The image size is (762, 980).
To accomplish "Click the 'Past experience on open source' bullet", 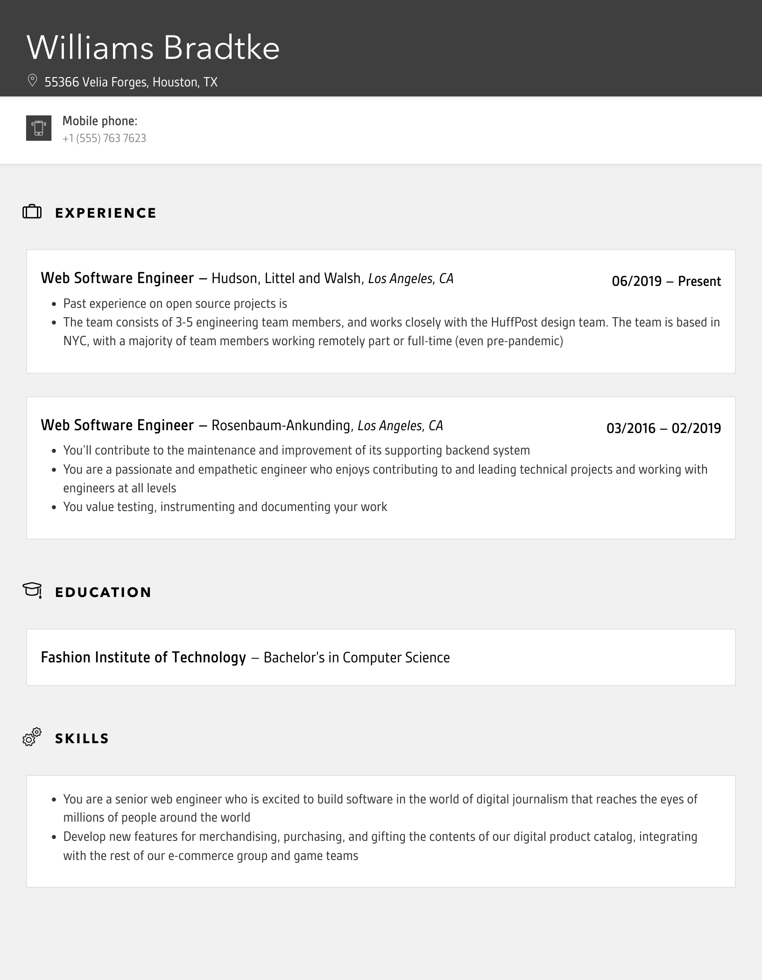I will 175,304.
